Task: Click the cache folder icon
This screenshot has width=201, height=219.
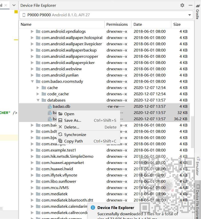Action: tap(44, 87)
